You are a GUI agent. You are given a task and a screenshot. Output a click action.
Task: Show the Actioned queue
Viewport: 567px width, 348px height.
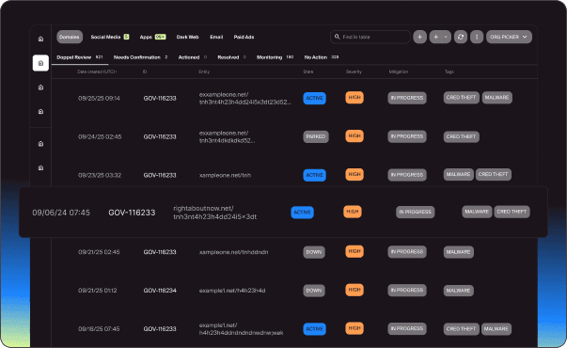click(x=193, y=57)
